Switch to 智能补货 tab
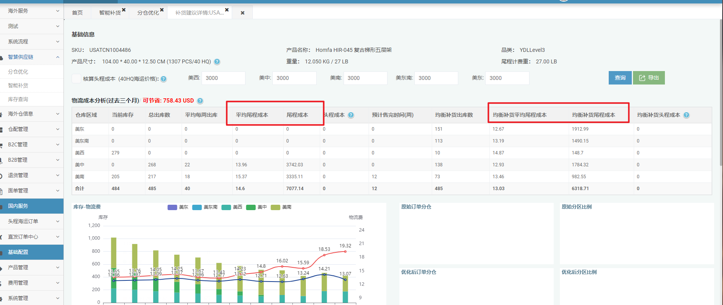The image size is (723, 305). pyautogui.click(x=110, y=13)
